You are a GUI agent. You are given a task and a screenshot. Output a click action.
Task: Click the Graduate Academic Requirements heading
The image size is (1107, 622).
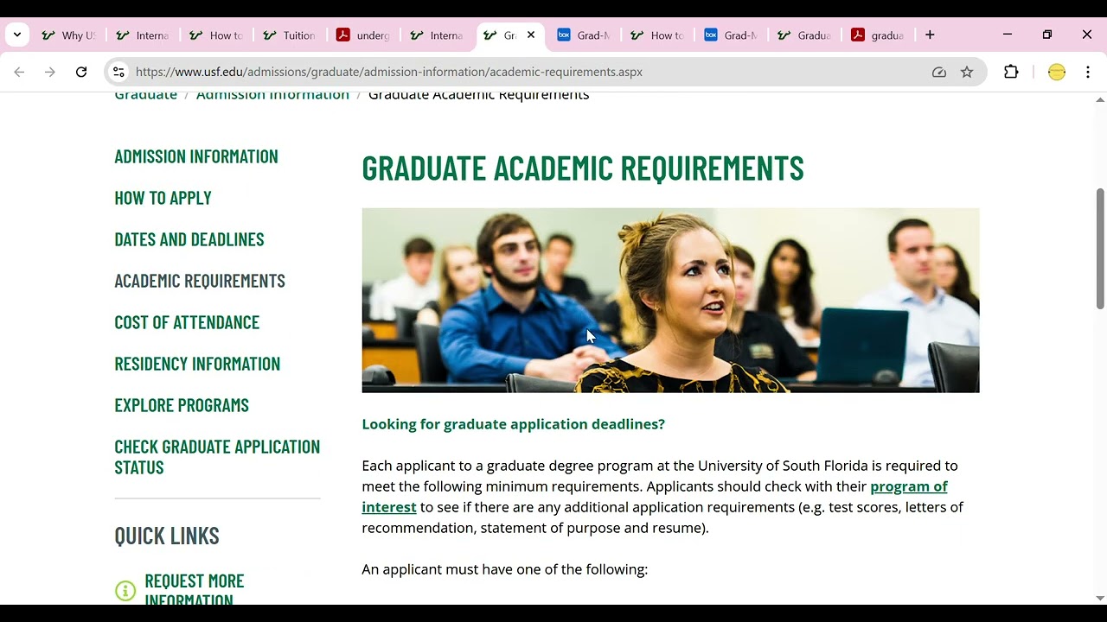click(583, 168)
